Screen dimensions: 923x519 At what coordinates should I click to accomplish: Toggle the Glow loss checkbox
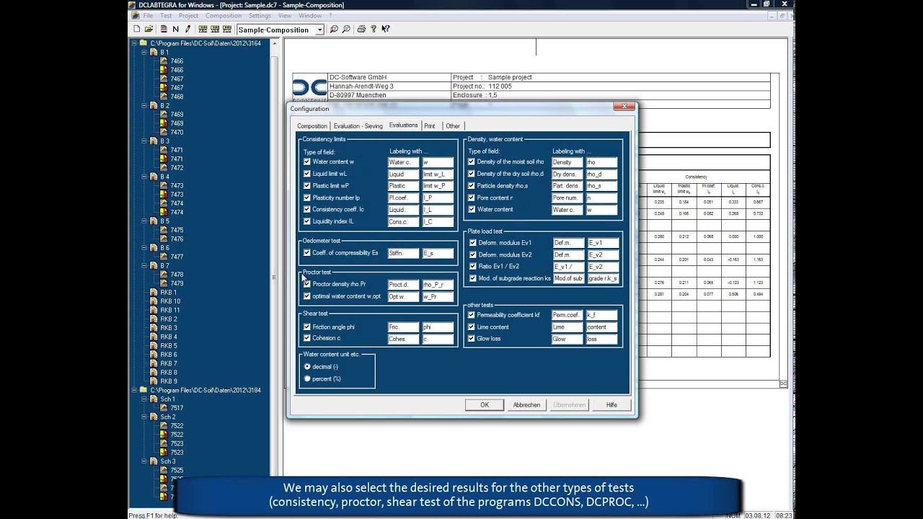(472, 339)
